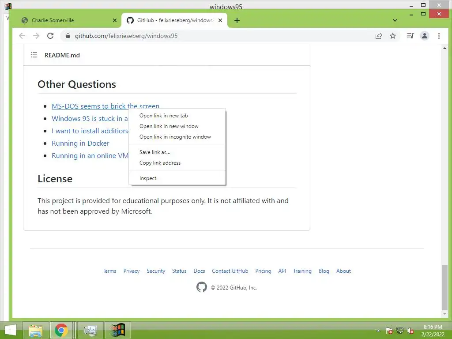Viewport: 452px width, 339px height.
Task: Go back using the browser back arrow
Action: (22, 36)
